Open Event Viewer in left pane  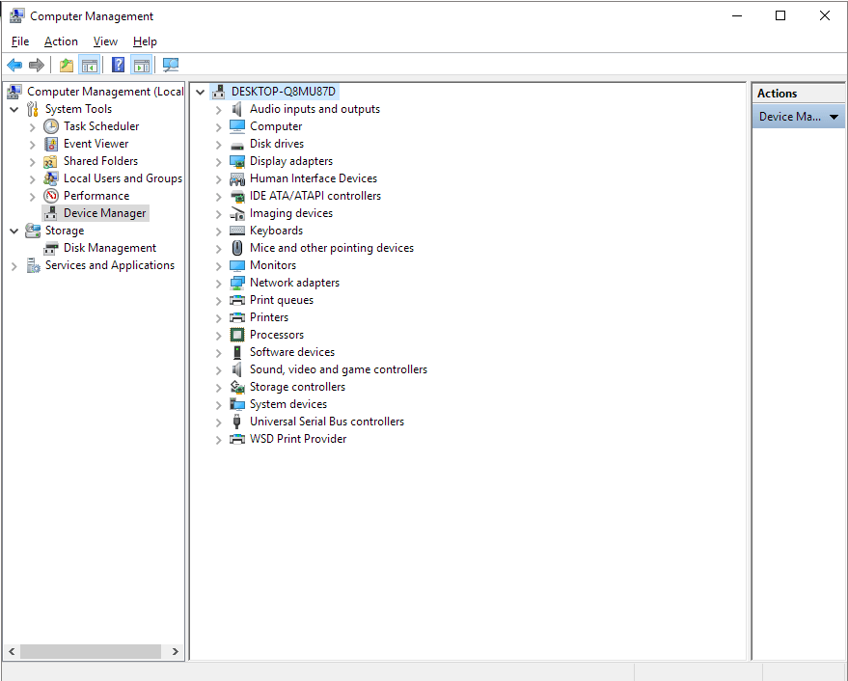click(96, 144)
